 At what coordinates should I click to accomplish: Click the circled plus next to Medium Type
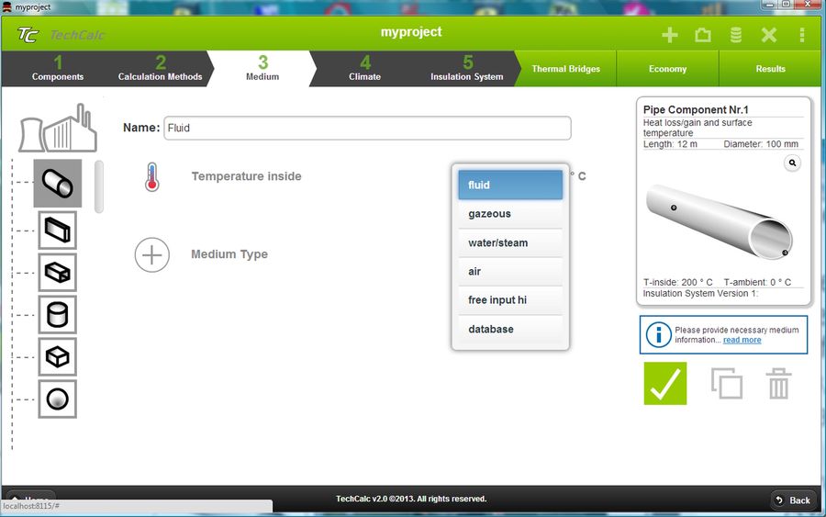click(151, 255)
